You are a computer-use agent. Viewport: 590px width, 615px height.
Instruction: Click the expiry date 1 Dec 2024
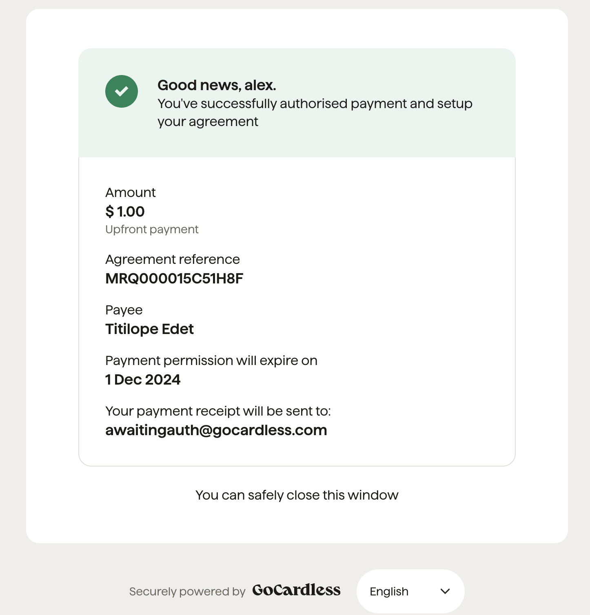coord(143,380)
